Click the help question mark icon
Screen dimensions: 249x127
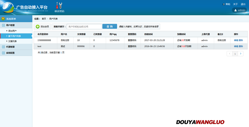(224, 4)
